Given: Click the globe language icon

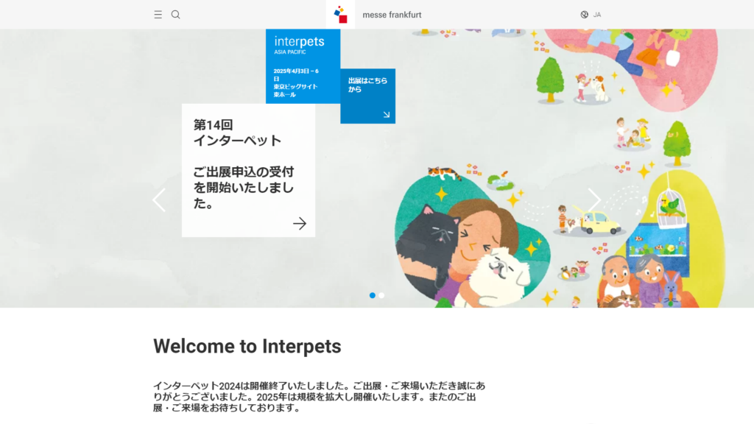Looking at the screenshot, I should click(x=585, y=15).
